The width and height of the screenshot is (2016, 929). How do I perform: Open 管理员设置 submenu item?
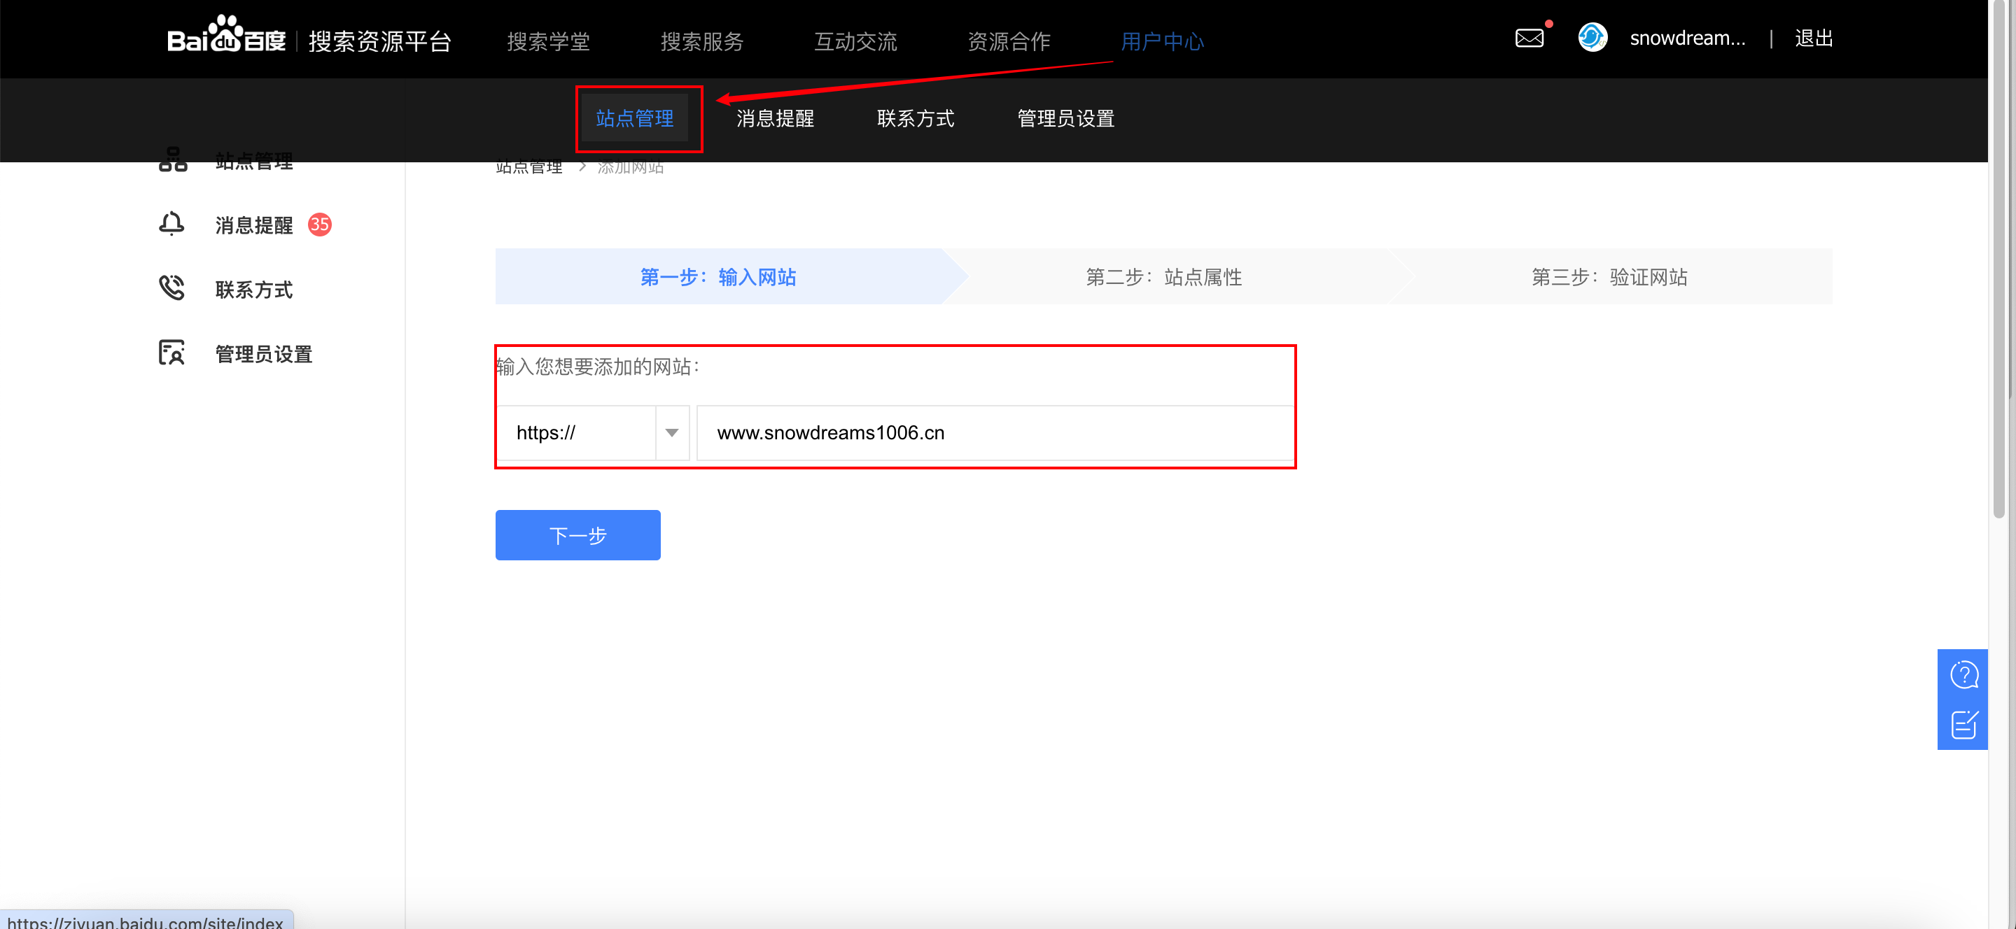(1065, 118)
